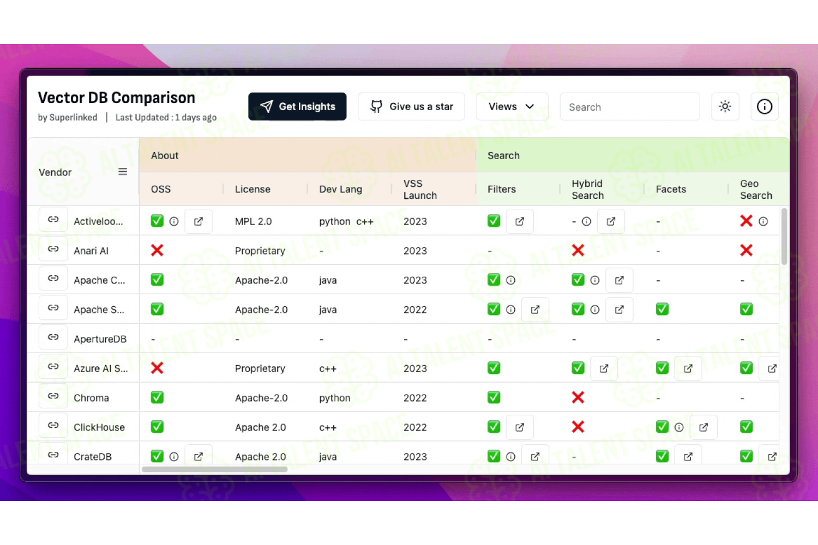
Task: Click Give us a star button
Action: (x=411, y=106)
